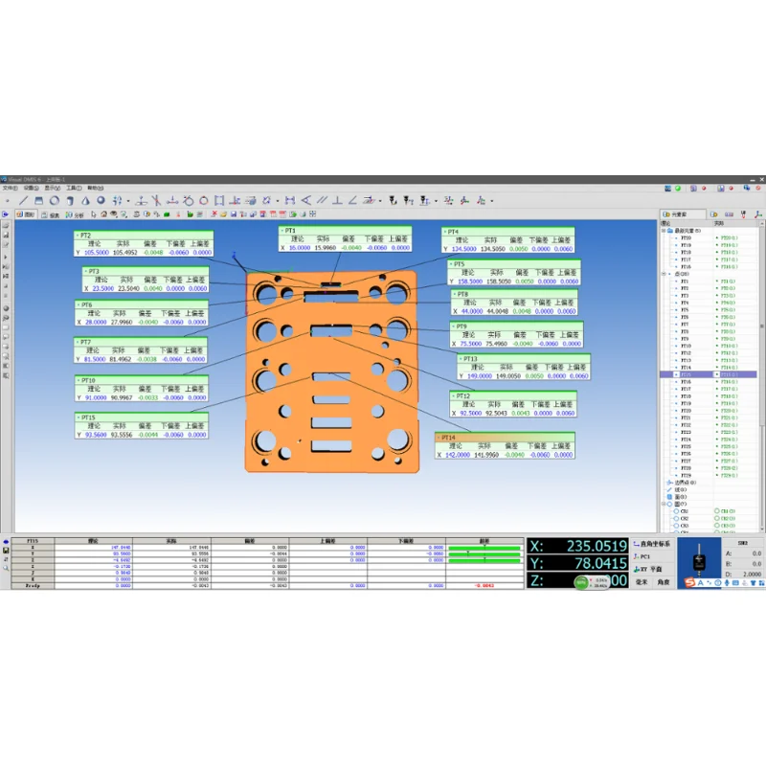This screenshot has height=766, width=766.
Task: Select PT15 row in element tree
Action: coord(709,374)
